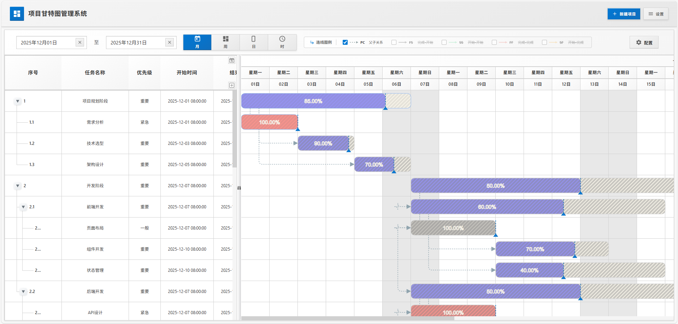The height and width of the screenshot is (324, 678).
Task: Enable the FS 完成-开始 link checkbox
Action: [x=394, y=42]
